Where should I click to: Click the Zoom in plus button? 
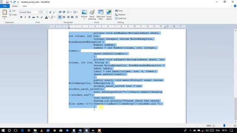click(x=235, y=126)
